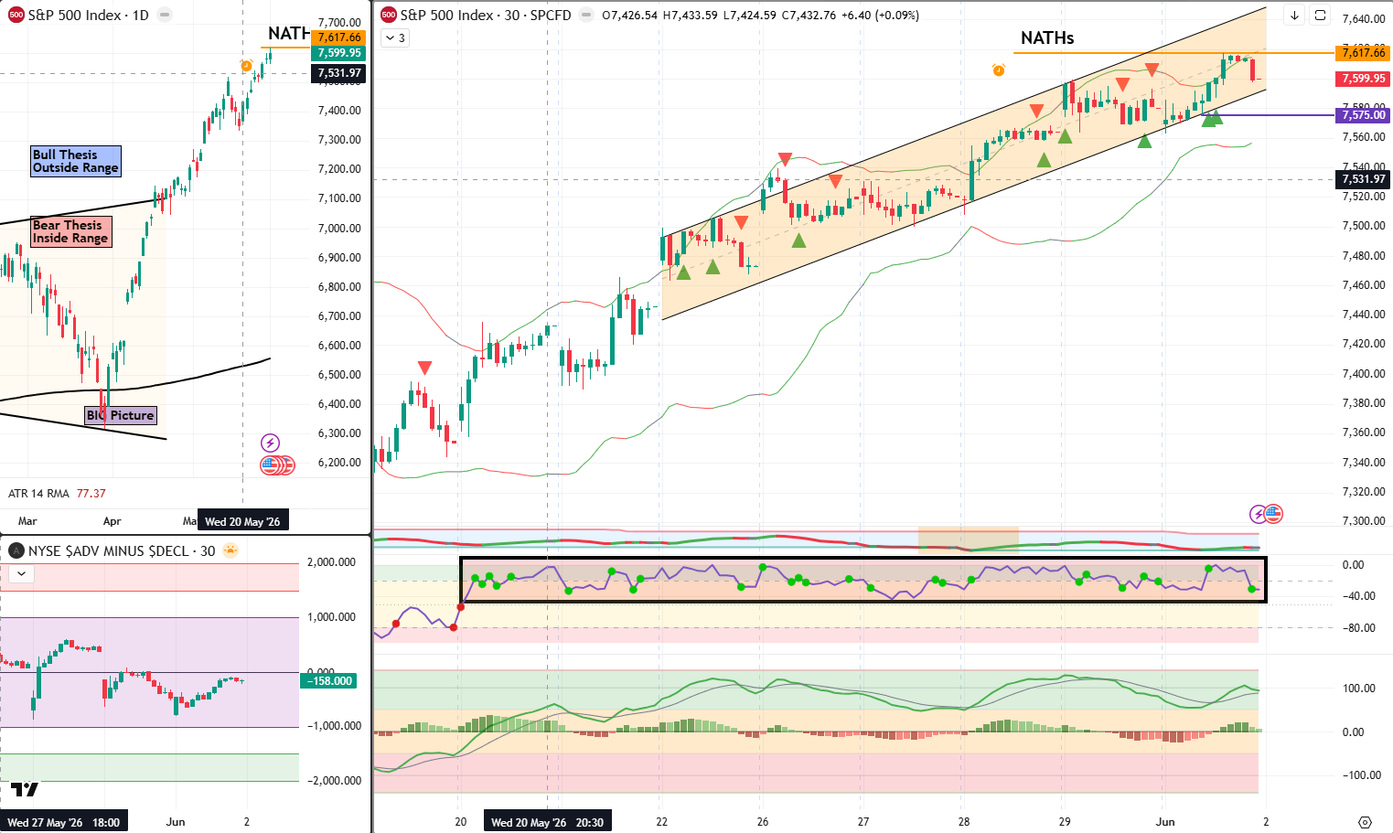Click the orange alert clock on the daily chart
The image size is (1393, 833).
pyautogui.click(x=246, y=66)
